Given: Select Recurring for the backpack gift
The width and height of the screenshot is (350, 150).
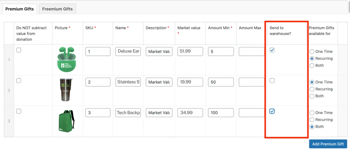Looking at the screenshot, I should [x=312, y=120].
